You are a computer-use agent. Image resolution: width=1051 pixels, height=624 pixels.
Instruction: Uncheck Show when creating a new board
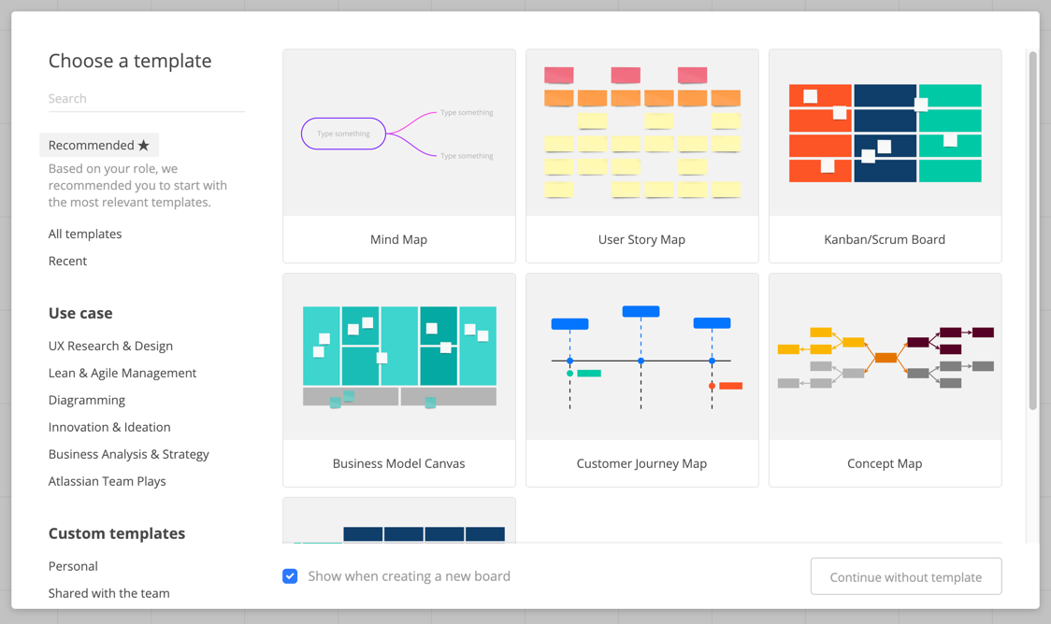point(290,575)
